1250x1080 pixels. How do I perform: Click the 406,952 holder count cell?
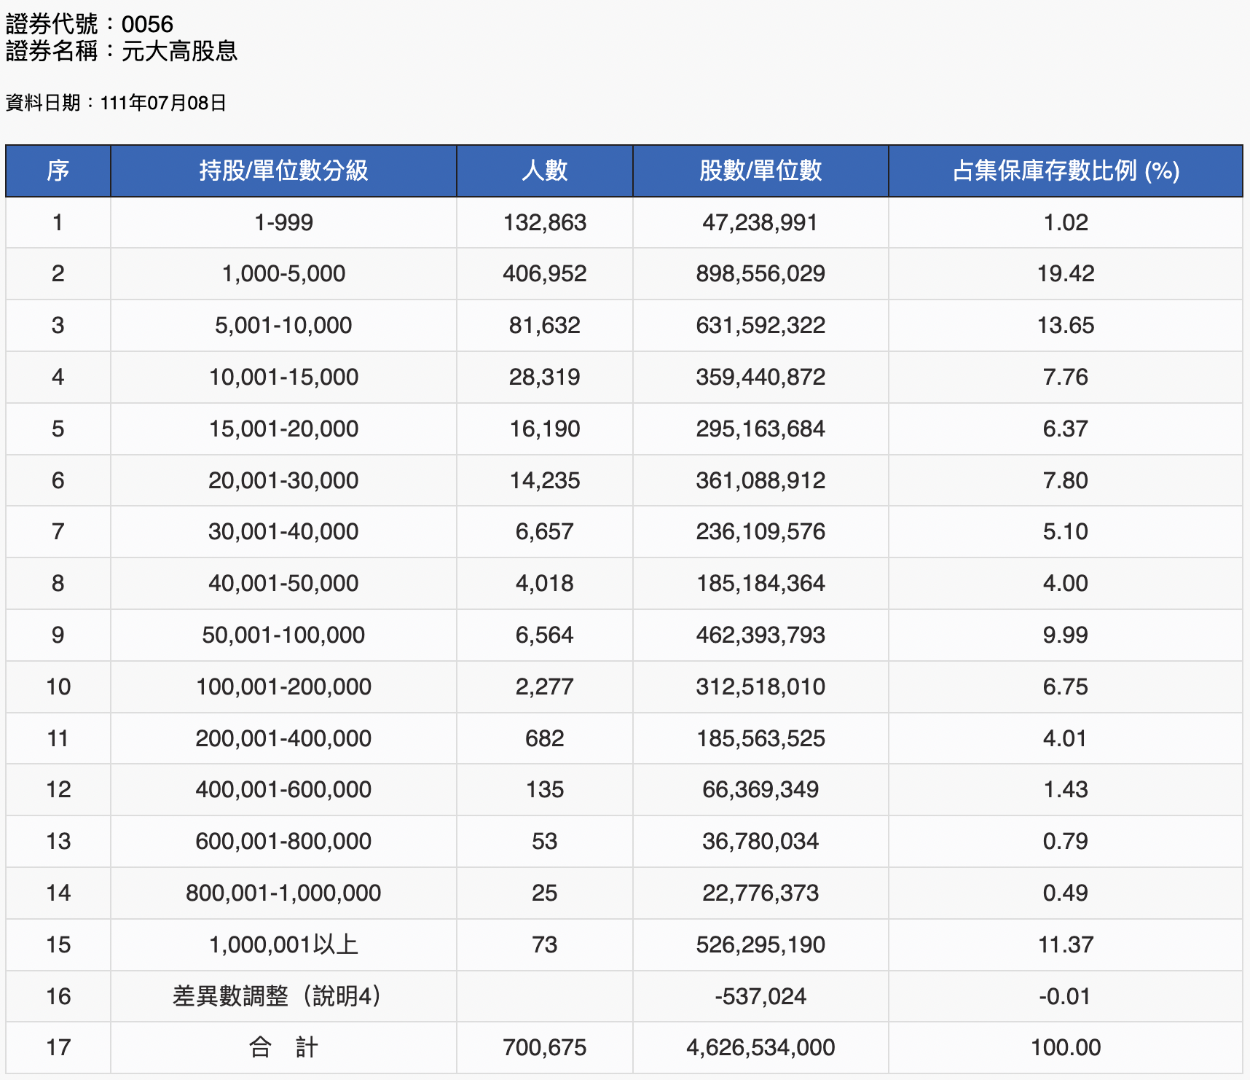544,274
